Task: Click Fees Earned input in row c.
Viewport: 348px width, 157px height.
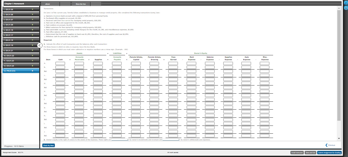Action: pyautogui.click(x=173, y=75)
